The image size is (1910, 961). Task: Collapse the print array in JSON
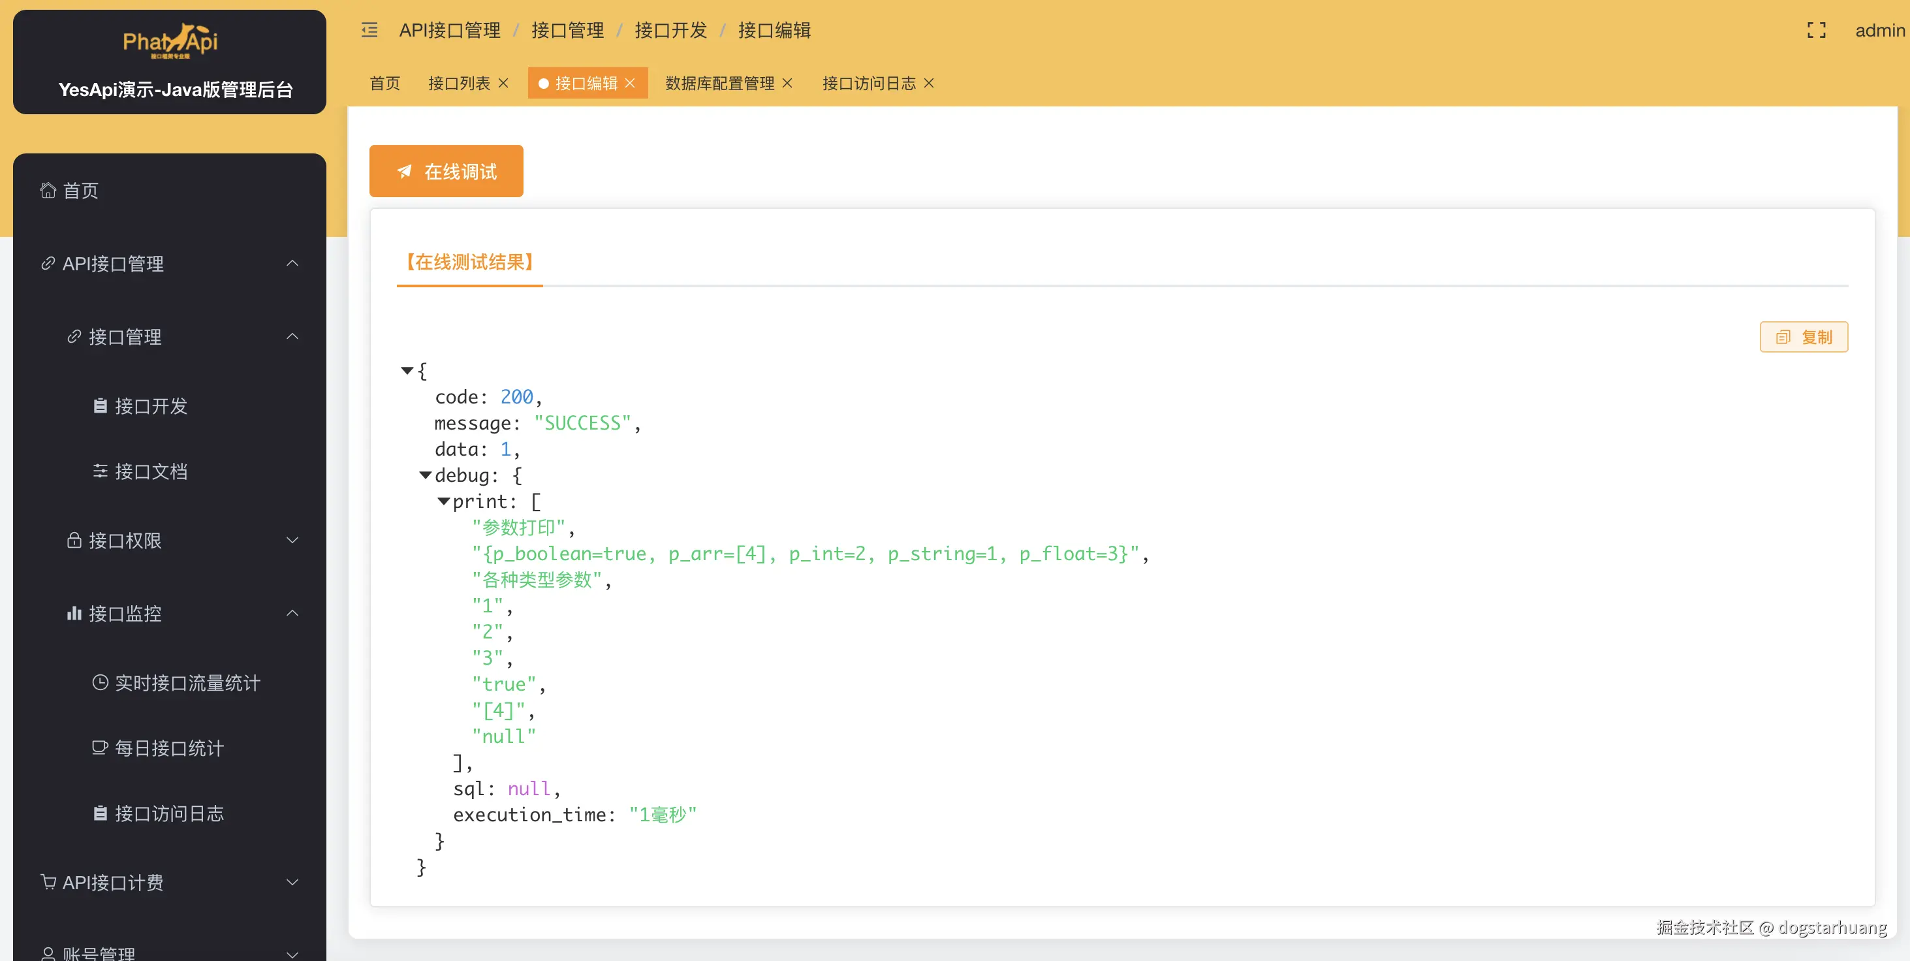pyautogui.click(x=443, y=501)
